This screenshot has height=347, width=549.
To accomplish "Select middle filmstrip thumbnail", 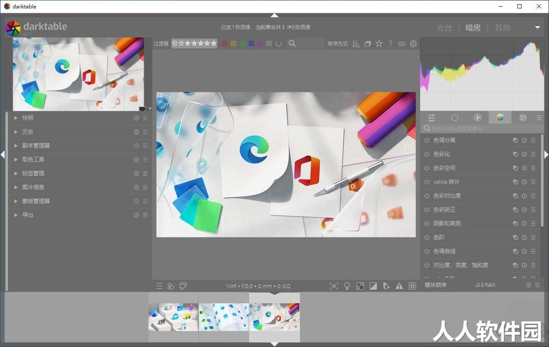I will [x=224, y=317].
